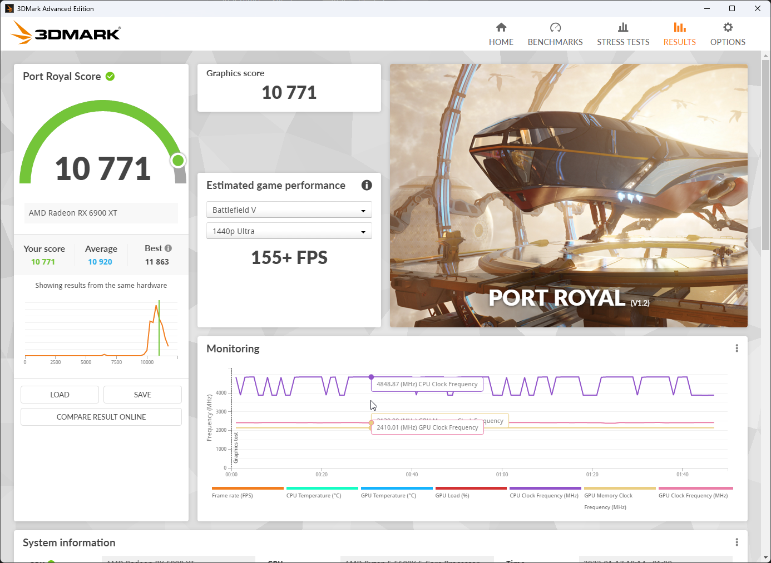Image resolution: width=771 pixels, height=563 pixels.
Task: Open the STRESS TESTS tab
Action: [623, 34]
